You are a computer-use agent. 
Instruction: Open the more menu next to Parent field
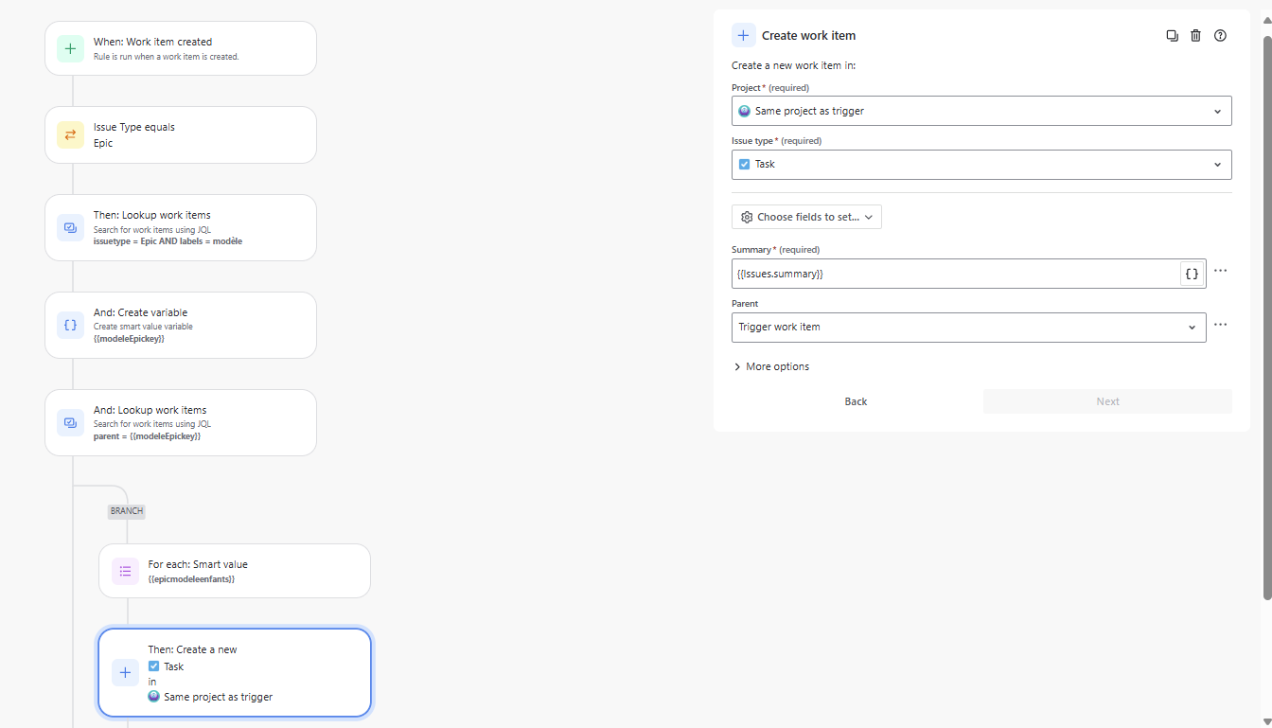pyautogui.click(x=1220, y=325)
